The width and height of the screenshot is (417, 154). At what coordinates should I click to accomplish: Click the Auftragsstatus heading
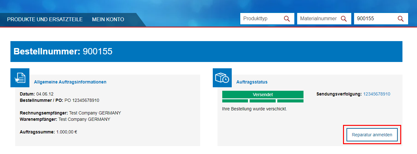252,82
